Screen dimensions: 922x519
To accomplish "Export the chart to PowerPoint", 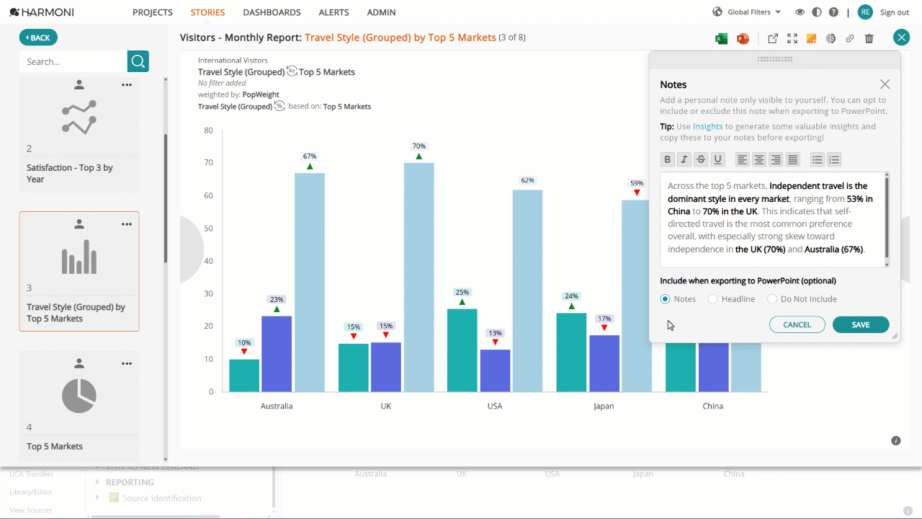I will (x=743, y=39).
